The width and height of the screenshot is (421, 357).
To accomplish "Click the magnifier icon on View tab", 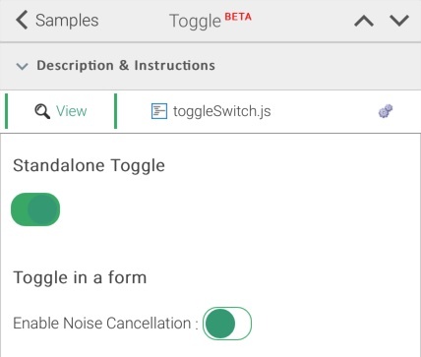I will (x=42, y=111).
